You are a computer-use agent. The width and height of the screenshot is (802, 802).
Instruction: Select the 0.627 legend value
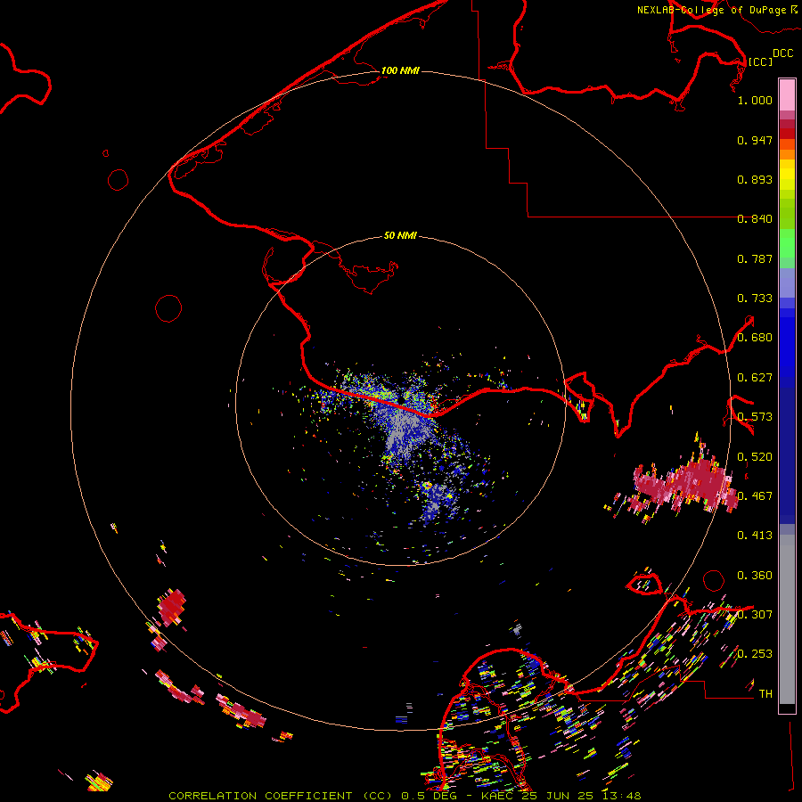click(755, 378)
